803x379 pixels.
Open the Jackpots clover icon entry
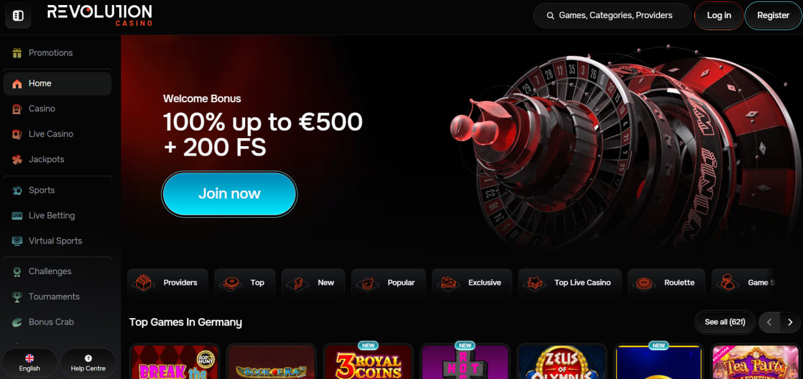pyautogui.click(x=17, y=159)
